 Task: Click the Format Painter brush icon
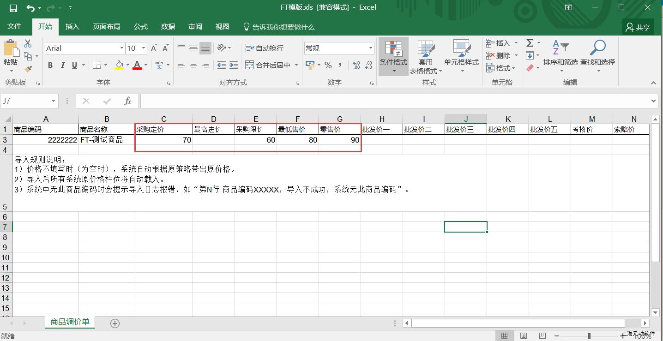[28, 69]
